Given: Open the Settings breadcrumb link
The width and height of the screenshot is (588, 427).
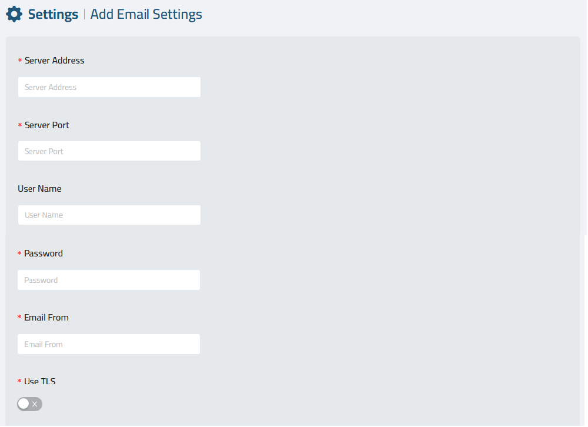Looking at the screenshot, I should point(54,14).
